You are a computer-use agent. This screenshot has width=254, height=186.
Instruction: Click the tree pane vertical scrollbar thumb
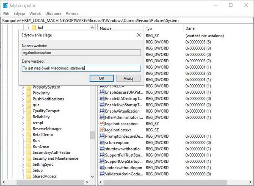tap(92, 135)
